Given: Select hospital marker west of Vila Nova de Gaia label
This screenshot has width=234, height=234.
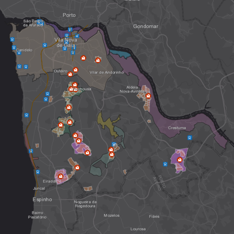Looking at the screenshot, I should 45,45.
